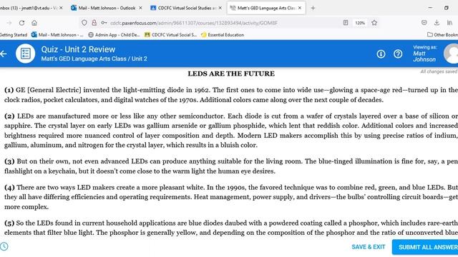This screenshot has width=458, height=257.
Task: Open the help question mark icon
Action: click(x=398, y=54)
